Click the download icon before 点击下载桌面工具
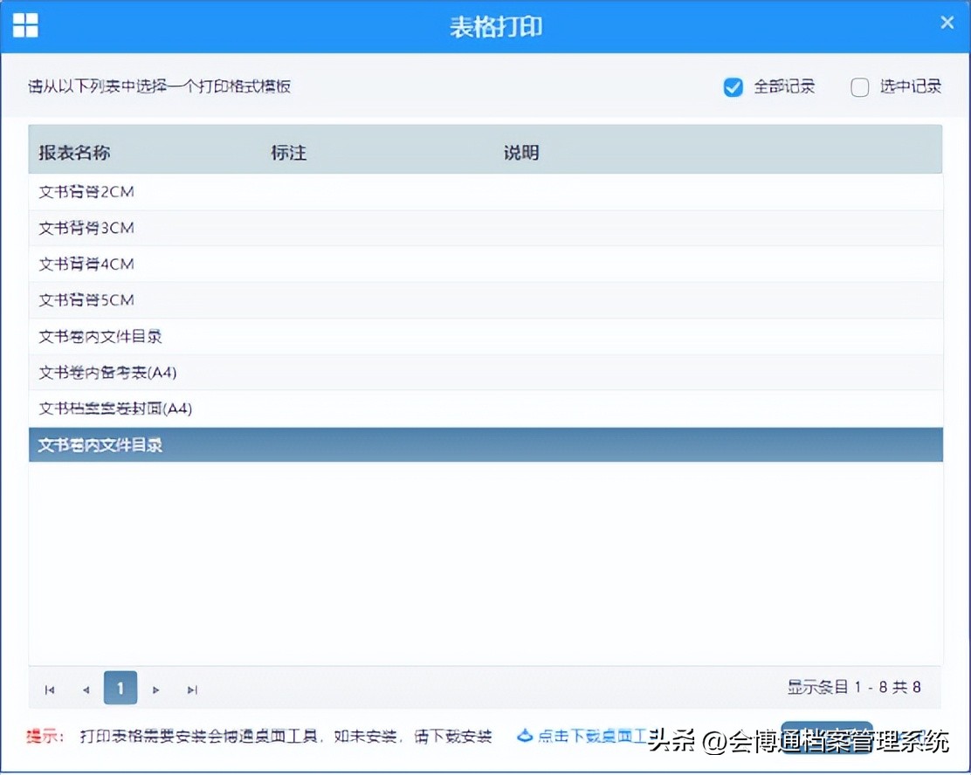 525,736
